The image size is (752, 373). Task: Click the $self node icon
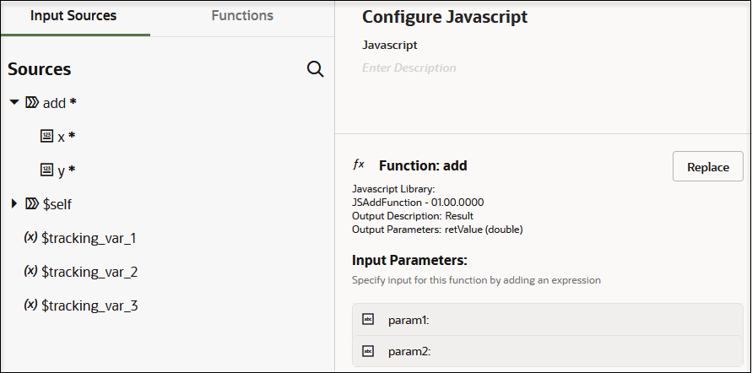pyautogui.click(x=32, y=203)
